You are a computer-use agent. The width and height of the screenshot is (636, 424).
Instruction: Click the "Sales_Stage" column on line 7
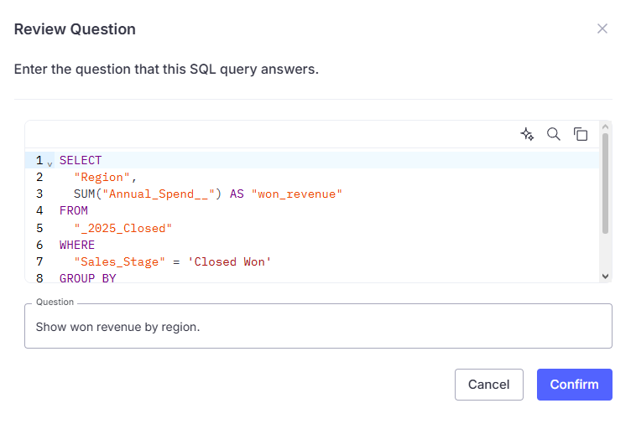point(119,262)
